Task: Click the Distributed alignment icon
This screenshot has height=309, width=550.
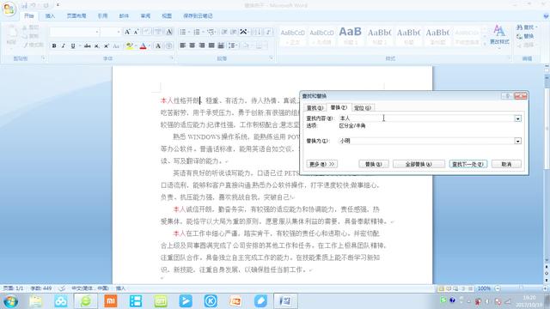Action: tap(221, 45)
